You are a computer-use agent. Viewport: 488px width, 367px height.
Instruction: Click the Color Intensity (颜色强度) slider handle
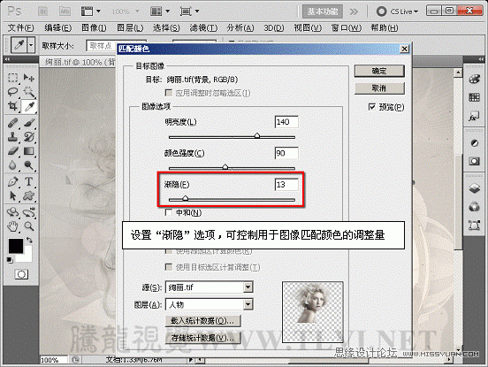[x=225, y=166]
